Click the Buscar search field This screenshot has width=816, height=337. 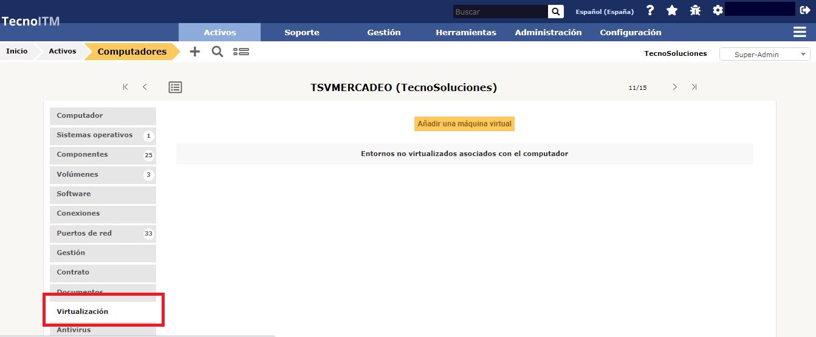click(x=500, y=12)
